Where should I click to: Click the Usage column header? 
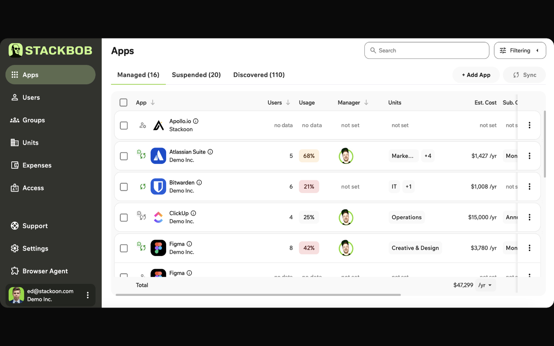[x=307, y=103]
